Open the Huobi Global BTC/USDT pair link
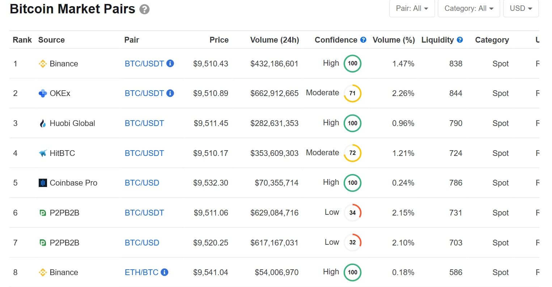The width and height of the screenshot is (552, 287). [x=144, y=123]
